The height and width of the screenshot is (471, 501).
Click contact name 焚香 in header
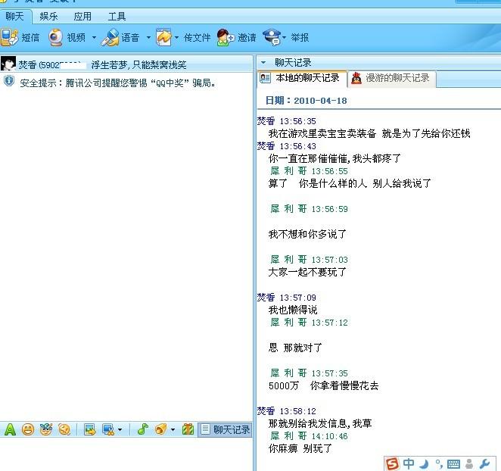[27, 64]
